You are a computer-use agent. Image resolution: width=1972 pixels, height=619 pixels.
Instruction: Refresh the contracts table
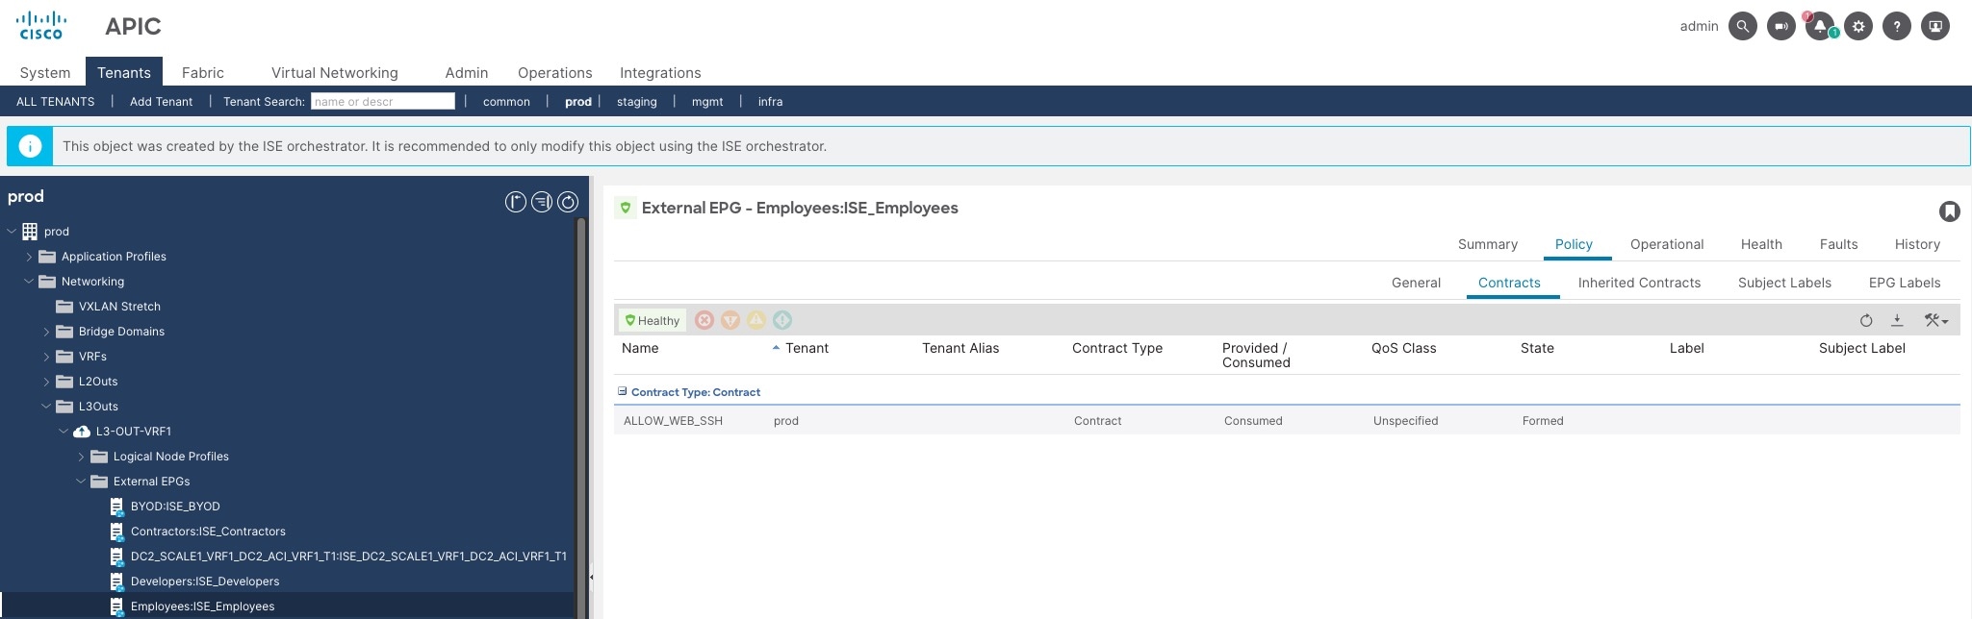(1866, 320)
